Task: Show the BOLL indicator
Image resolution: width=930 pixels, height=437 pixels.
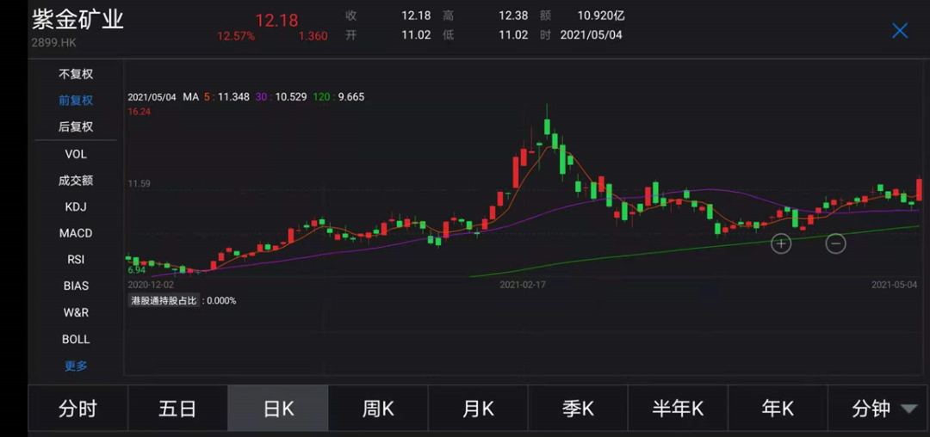Action: pyautogui.click(x=76, y=339)
